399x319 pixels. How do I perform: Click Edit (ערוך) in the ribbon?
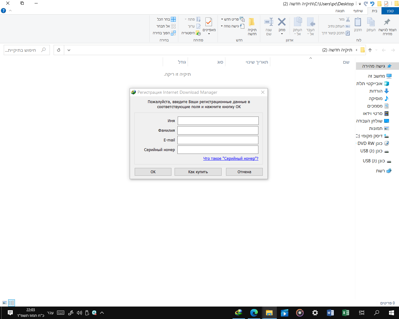pos(194,26)
